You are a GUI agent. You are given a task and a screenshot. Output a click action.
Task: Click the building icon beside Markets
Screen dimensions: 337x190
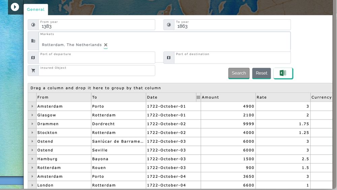click(33, 41)
